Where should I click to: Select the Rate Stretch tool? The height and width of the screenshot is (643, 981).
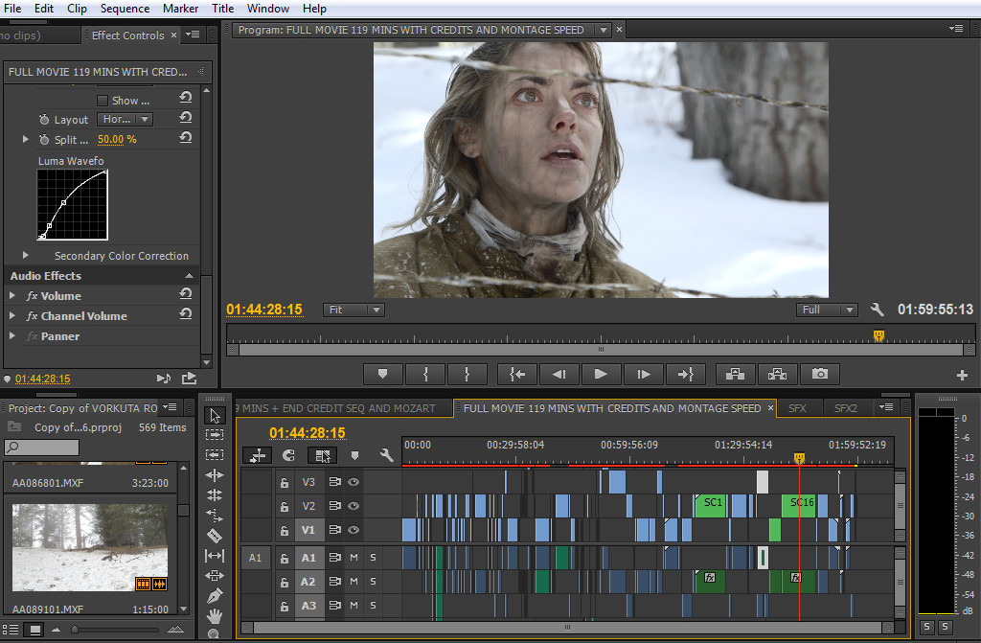click(215, 516)
